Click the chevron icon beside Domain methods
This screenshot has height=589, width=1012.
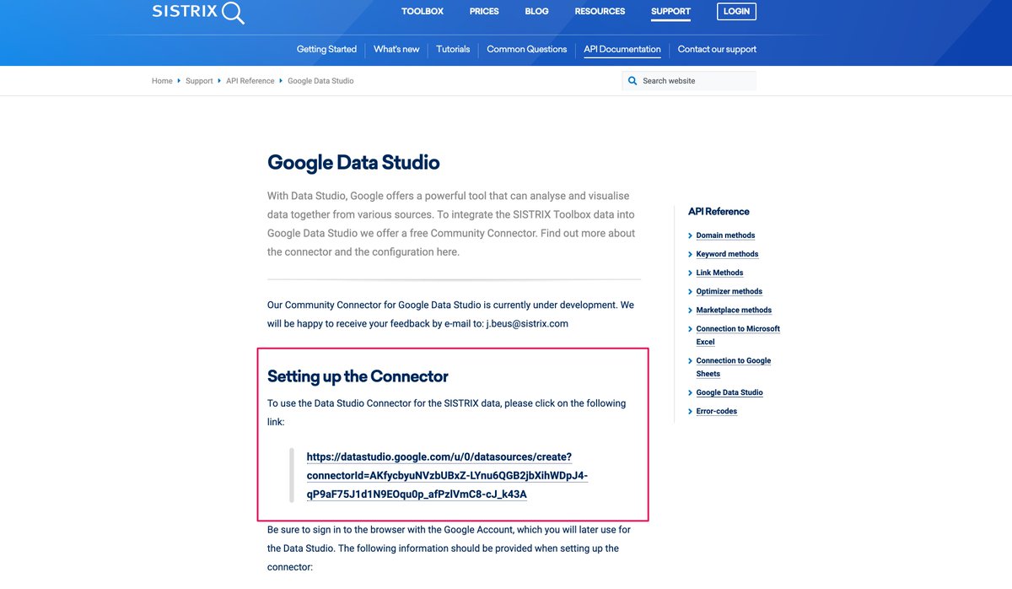click(x=690, y=235)
